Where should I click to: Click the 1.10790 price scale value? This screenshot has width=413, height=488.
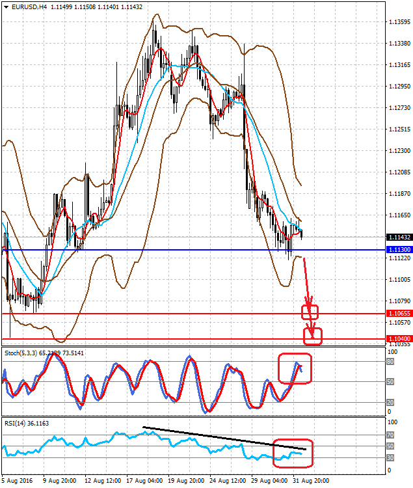pos(399,301)
